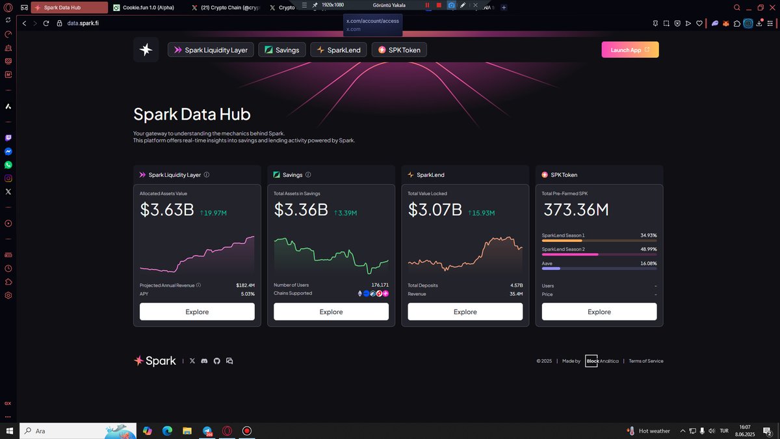Open GX Corner in sidebar
The width and height of the screenshot is (780, 439).
(x=8, y=403)
